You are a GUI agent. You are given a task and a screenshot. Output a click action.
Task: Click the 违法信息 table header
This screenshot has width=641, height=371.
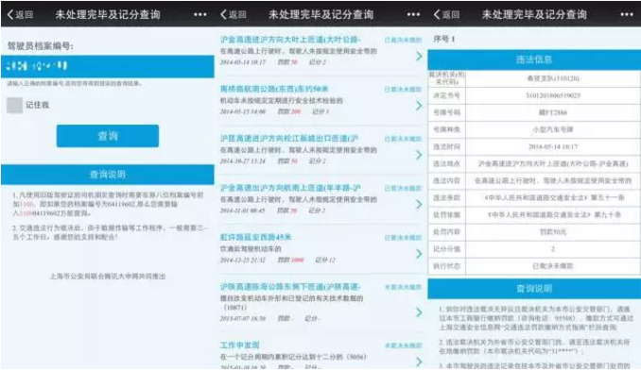click(x=534, y=60)
